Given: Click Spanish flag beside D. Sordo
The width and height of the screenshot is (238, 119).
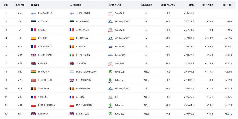Looking at the screenshot, I should 33,38.
